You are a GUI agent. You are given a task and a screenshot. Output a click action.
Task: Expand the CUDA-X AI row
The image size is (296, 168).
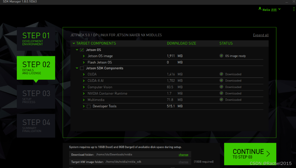coord(84,81)
